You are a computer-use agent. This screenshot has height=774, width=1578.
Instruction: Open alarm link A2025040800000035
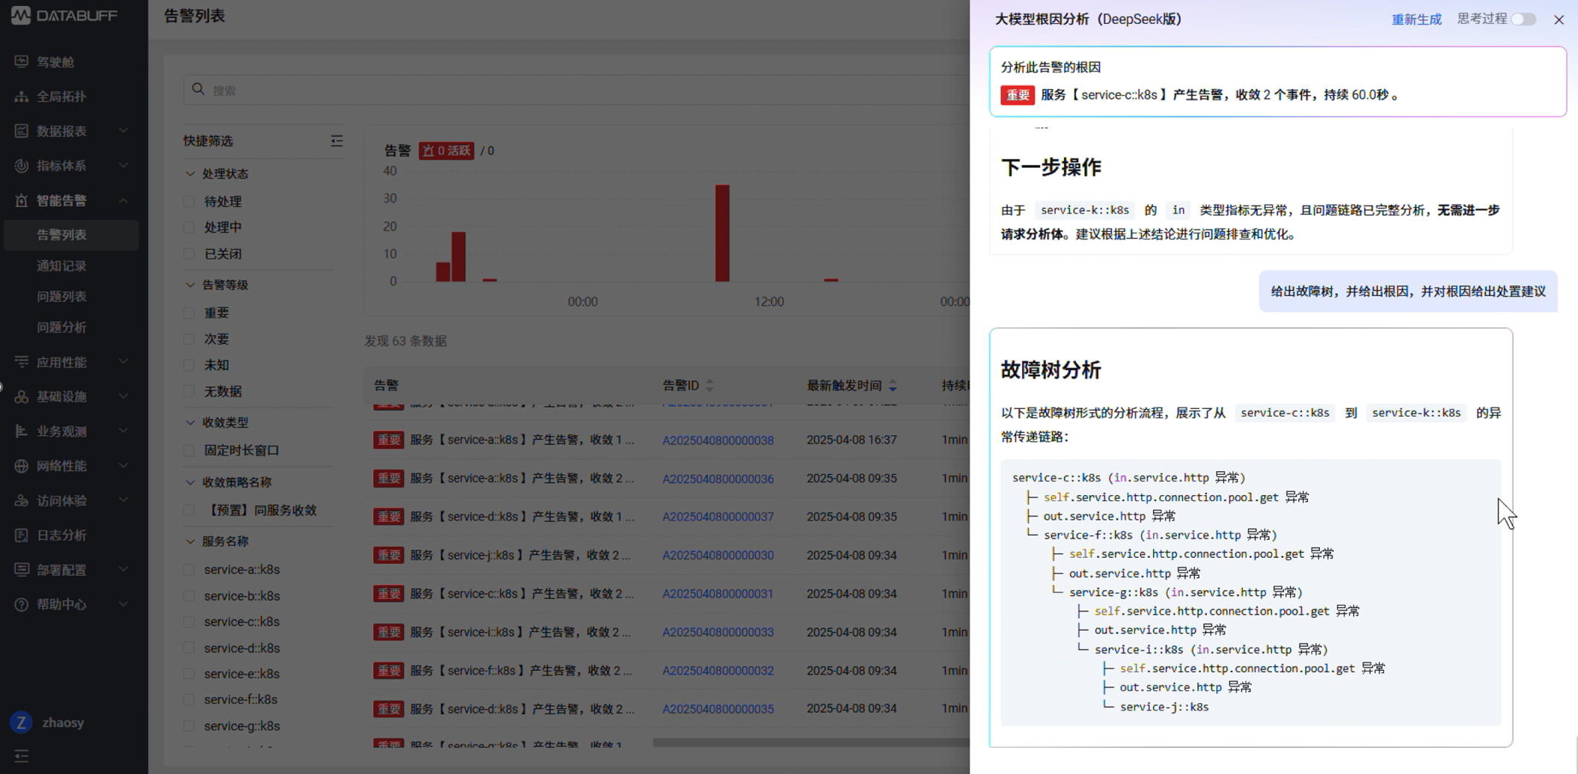[x=718, y=708]
